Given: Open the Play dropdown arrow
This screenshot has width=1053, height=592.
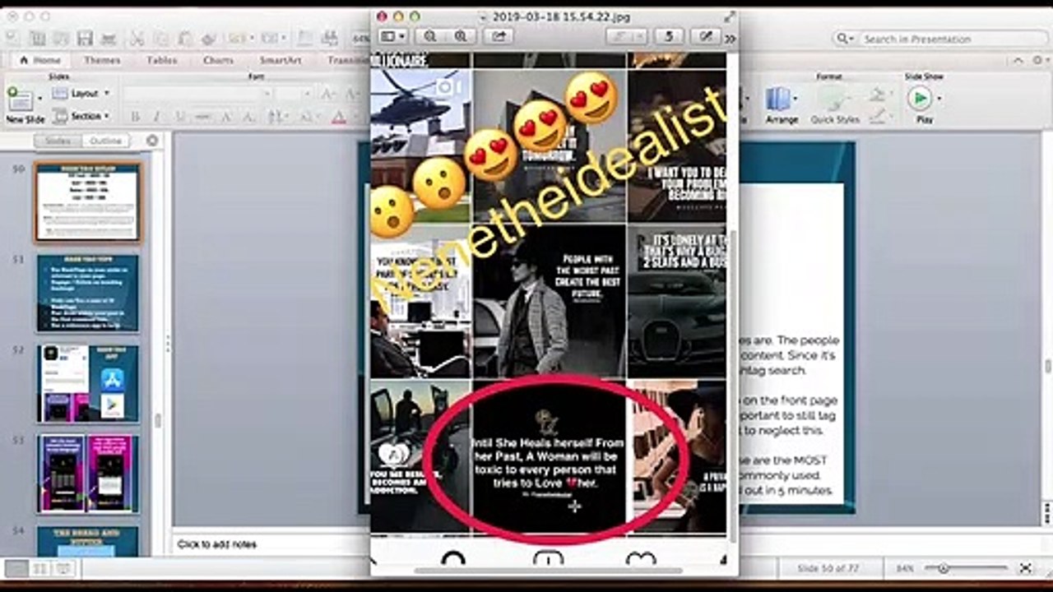Looking at the screenshot, I should click(x=939, y=99).
